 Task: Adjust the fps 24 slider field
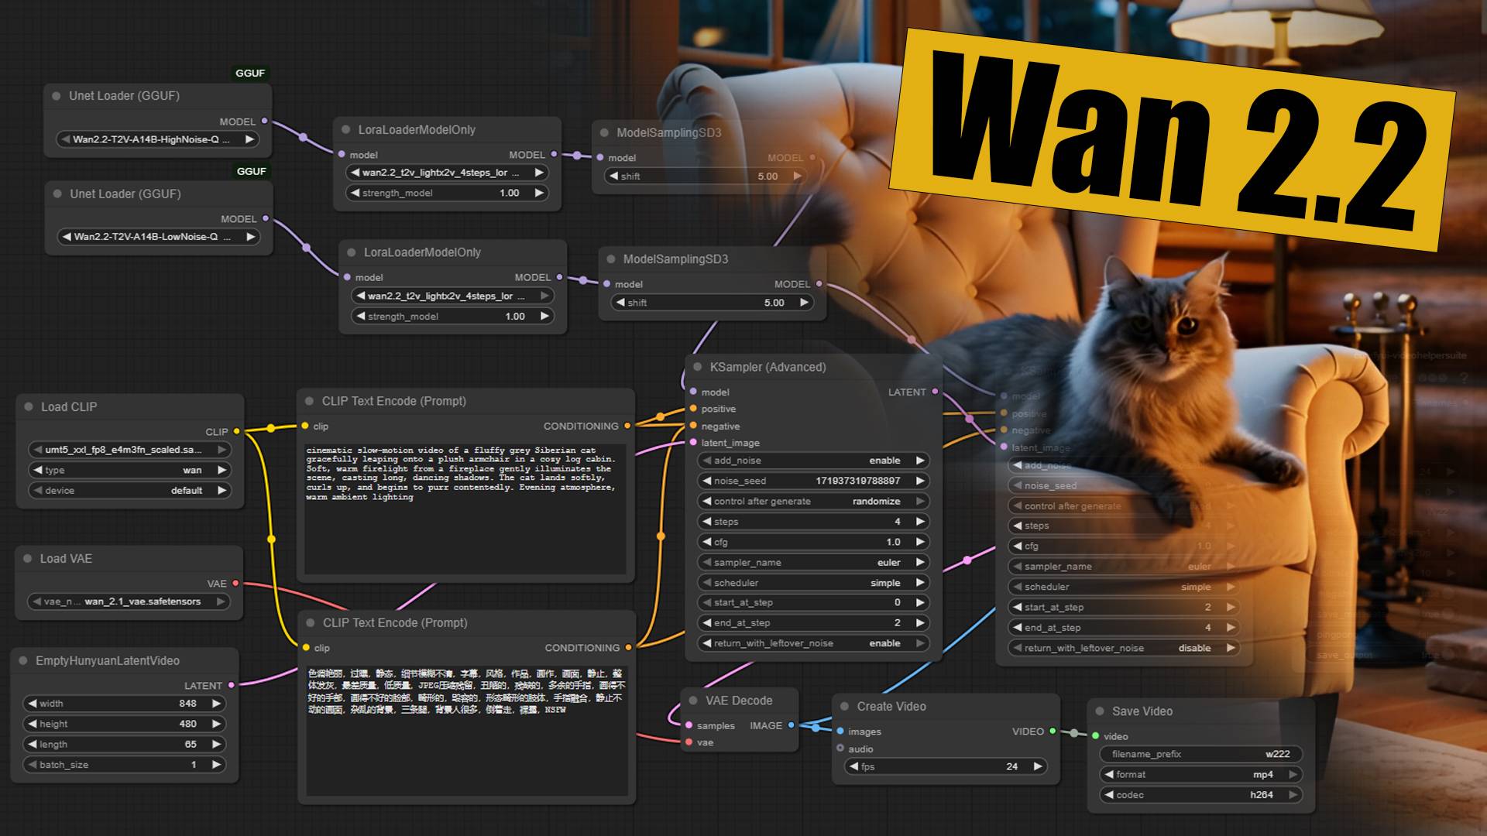945,766
